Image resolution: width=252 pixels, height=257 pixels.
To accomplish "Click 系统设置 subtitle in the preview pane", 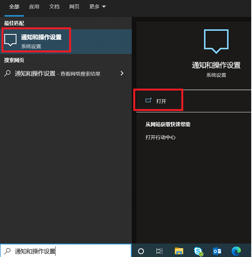I will pyautogui.click(x=216, y=75).
